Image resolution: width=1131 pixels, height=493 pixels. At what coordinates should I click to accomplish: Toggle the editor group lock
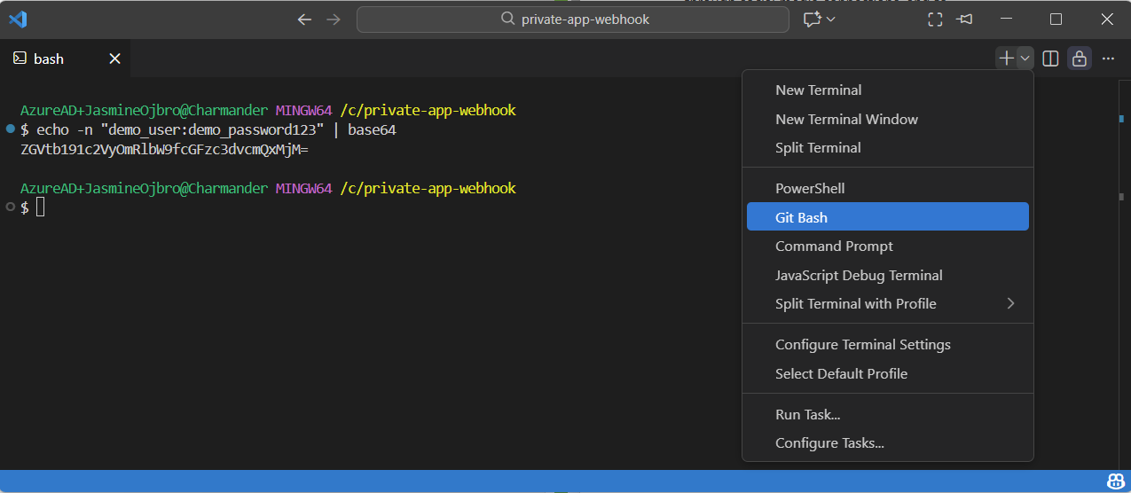(1079, 59)
